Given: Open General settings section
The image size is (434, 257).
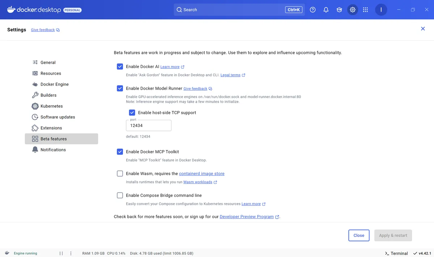Looking at the screenshot, I should point(61,62).
